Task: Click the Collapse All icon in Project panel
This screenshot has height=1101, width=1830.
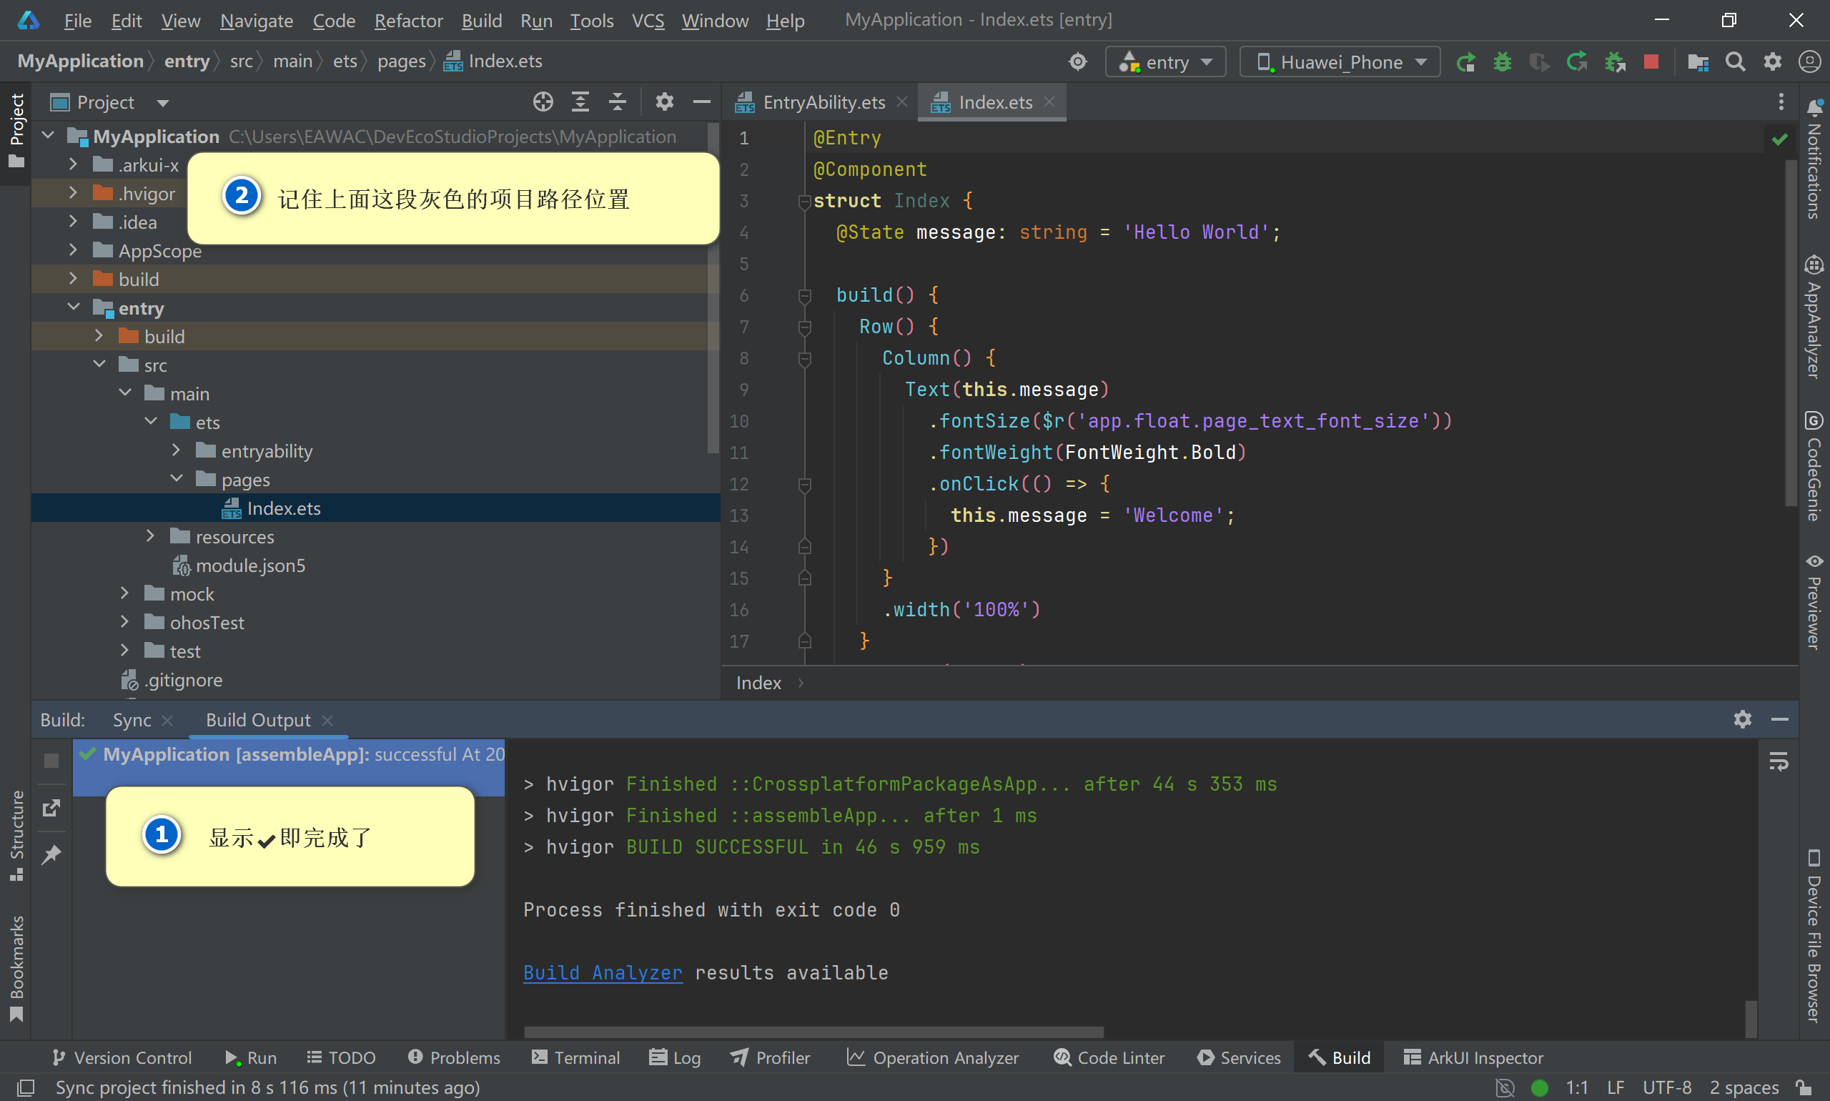Action: (617, 102)
